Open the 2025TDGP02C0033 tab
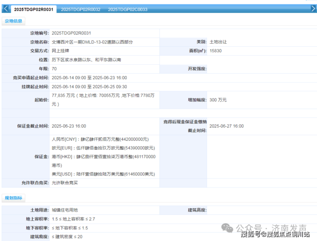 (x=128, y=9)
